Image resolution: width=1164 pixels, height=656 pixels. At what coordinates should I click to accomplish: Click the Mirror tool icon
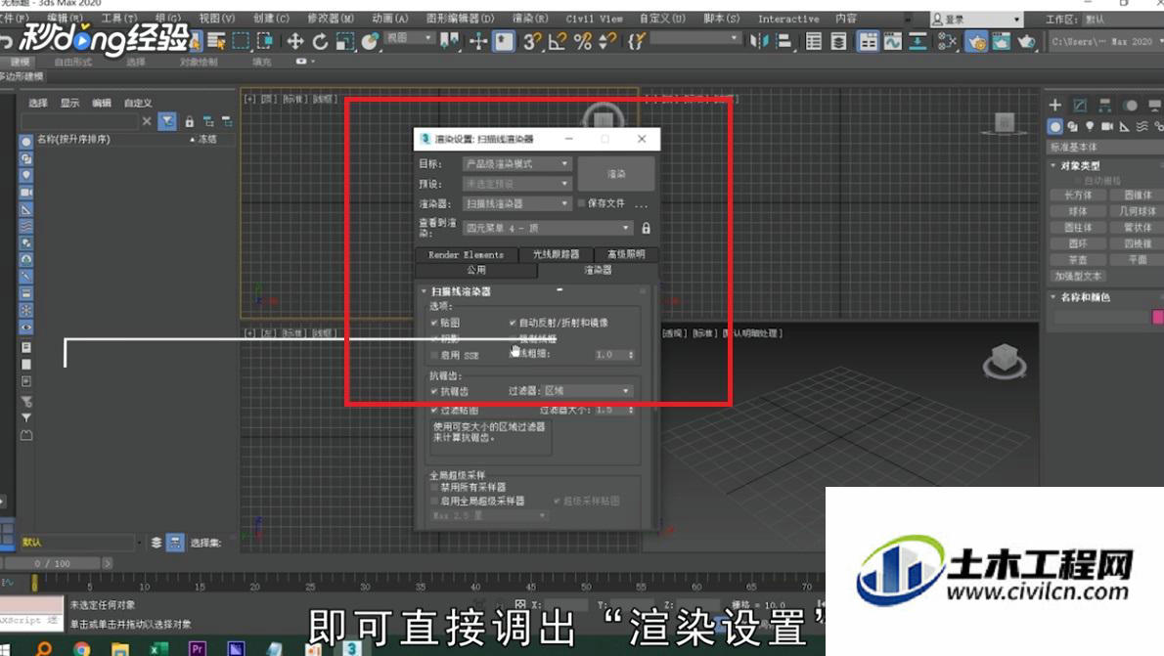point(759,42)
